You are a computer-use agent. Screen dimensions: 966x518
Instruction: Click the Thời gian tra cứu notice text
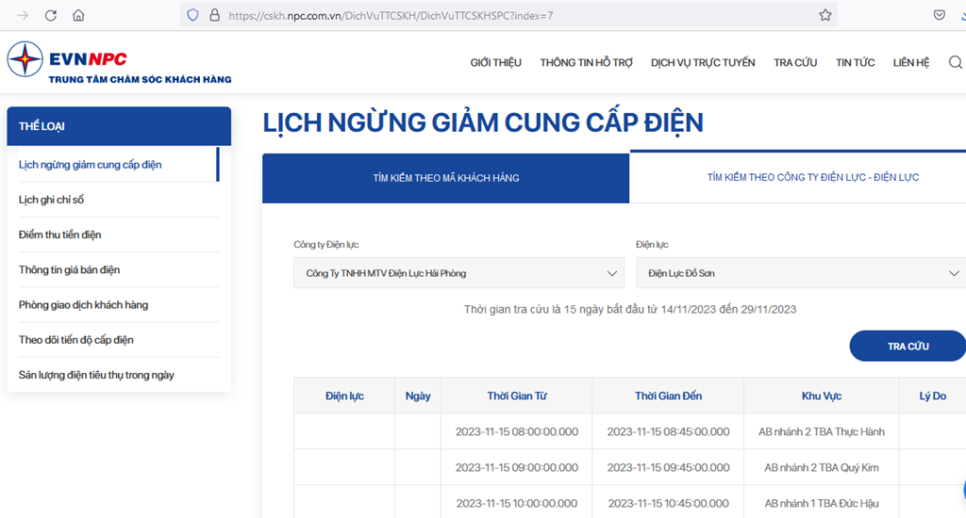tap(629, 309)
